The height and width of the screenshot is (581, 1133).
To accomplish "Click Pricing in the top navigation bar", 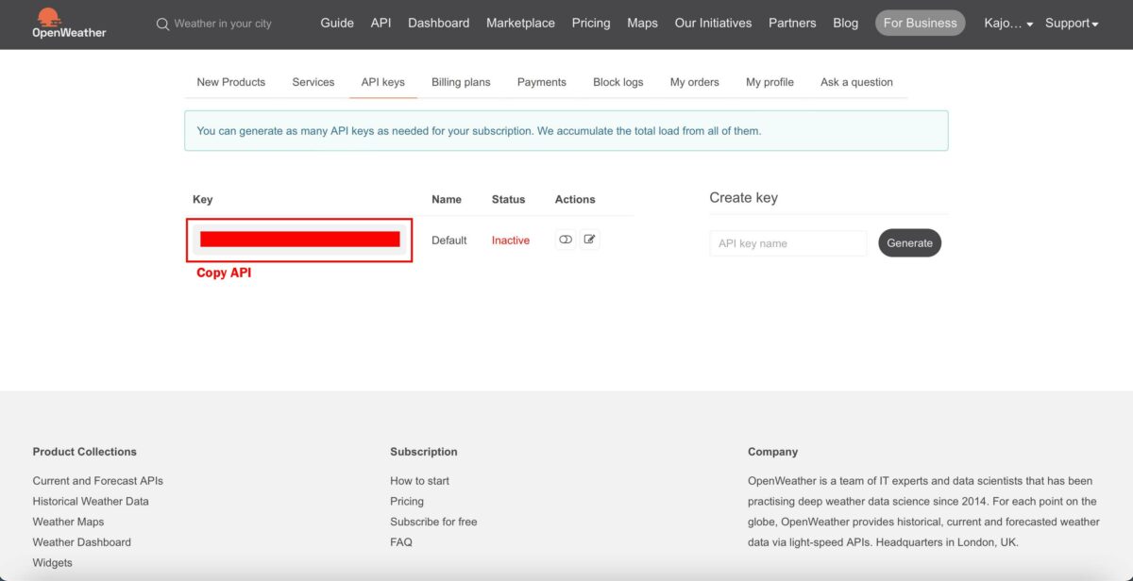I will [x=591, y=23].
